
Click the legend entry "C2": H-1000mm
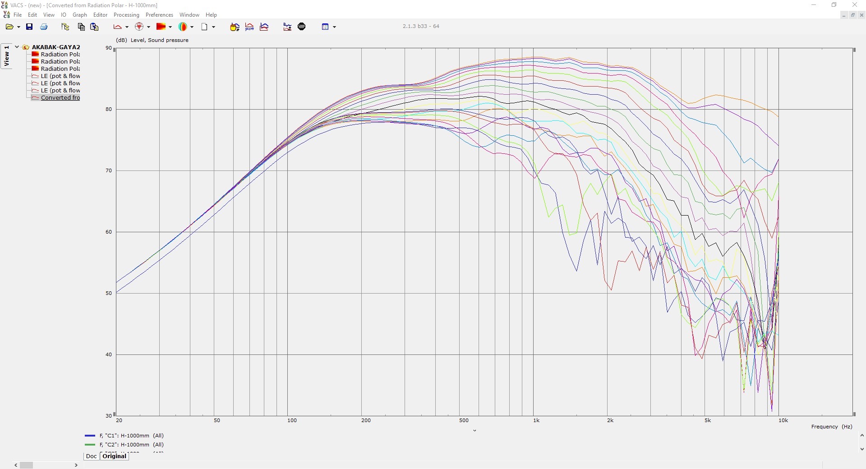point(132,445)
